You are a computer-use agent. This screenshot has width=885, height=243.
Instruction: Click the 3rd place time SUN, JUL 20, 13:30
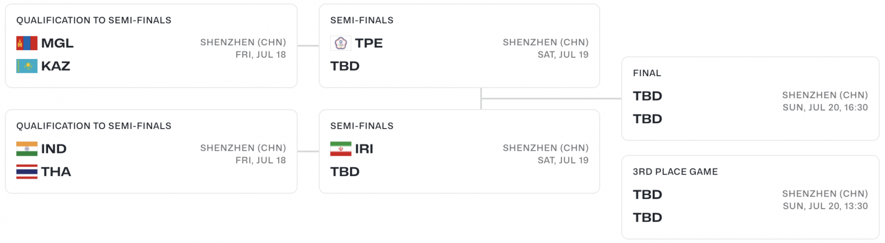click(x=825, y=206)
